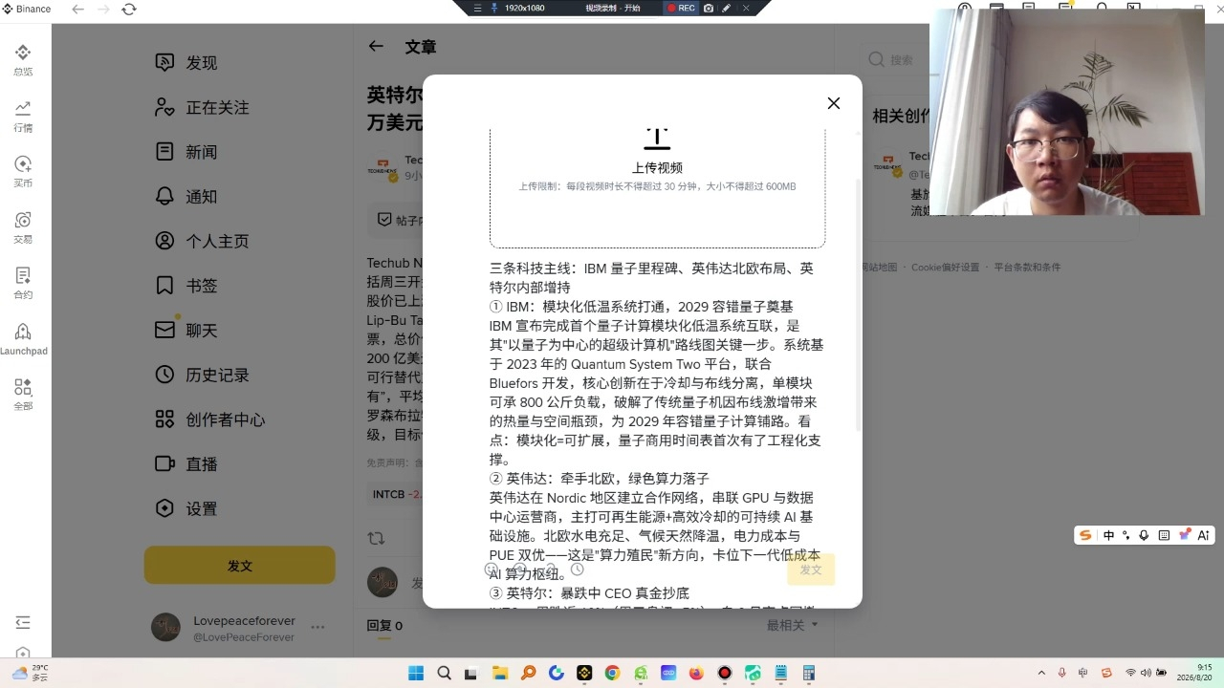The height and width of the screenshot is (688, 1224).
Task: Open 聊天 (Chat) in the sidebar
Action: pos(186,330)
